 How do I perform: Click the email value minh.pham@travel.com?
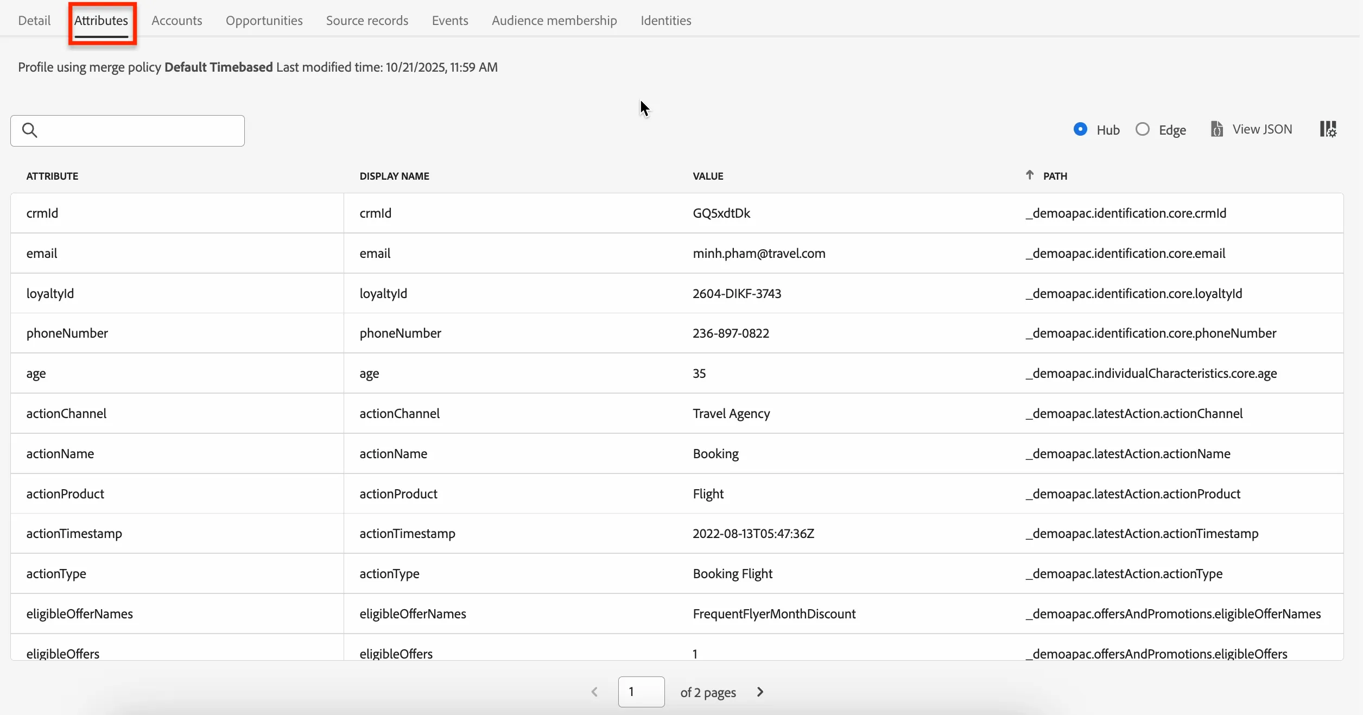coord(759,254)
